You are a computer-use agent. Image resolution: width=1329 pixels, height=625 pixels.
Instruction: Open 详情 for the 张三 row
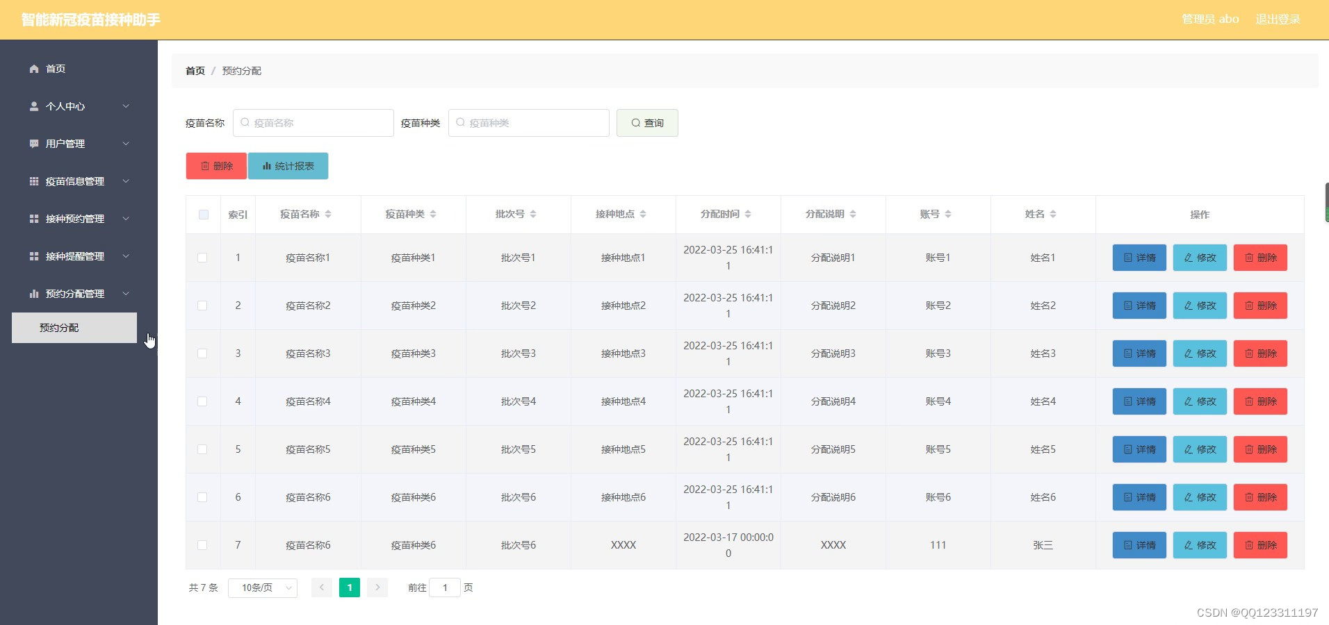[1139, 545]
